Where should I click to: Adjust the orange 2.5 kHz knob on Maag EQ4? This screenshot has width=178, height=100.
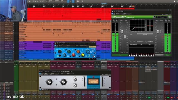78,52
